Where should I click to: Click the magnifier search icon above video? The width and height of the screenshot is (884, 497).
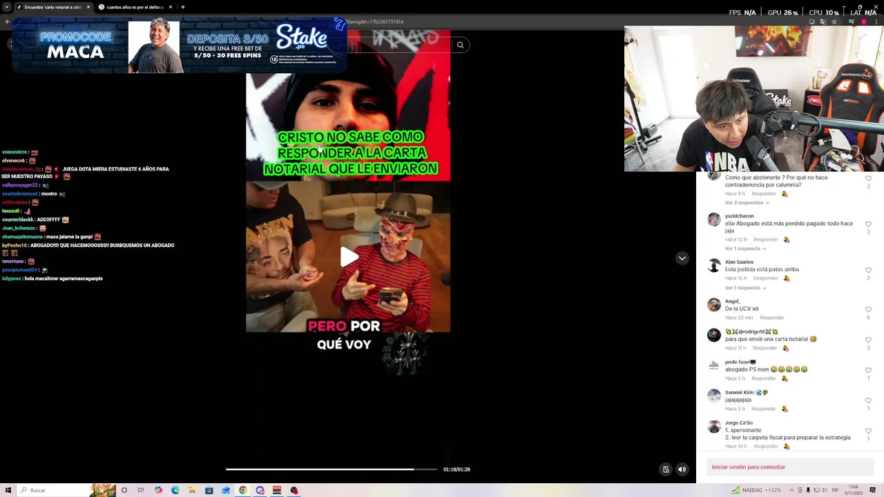pyautogui.click(x=460, y=45)
